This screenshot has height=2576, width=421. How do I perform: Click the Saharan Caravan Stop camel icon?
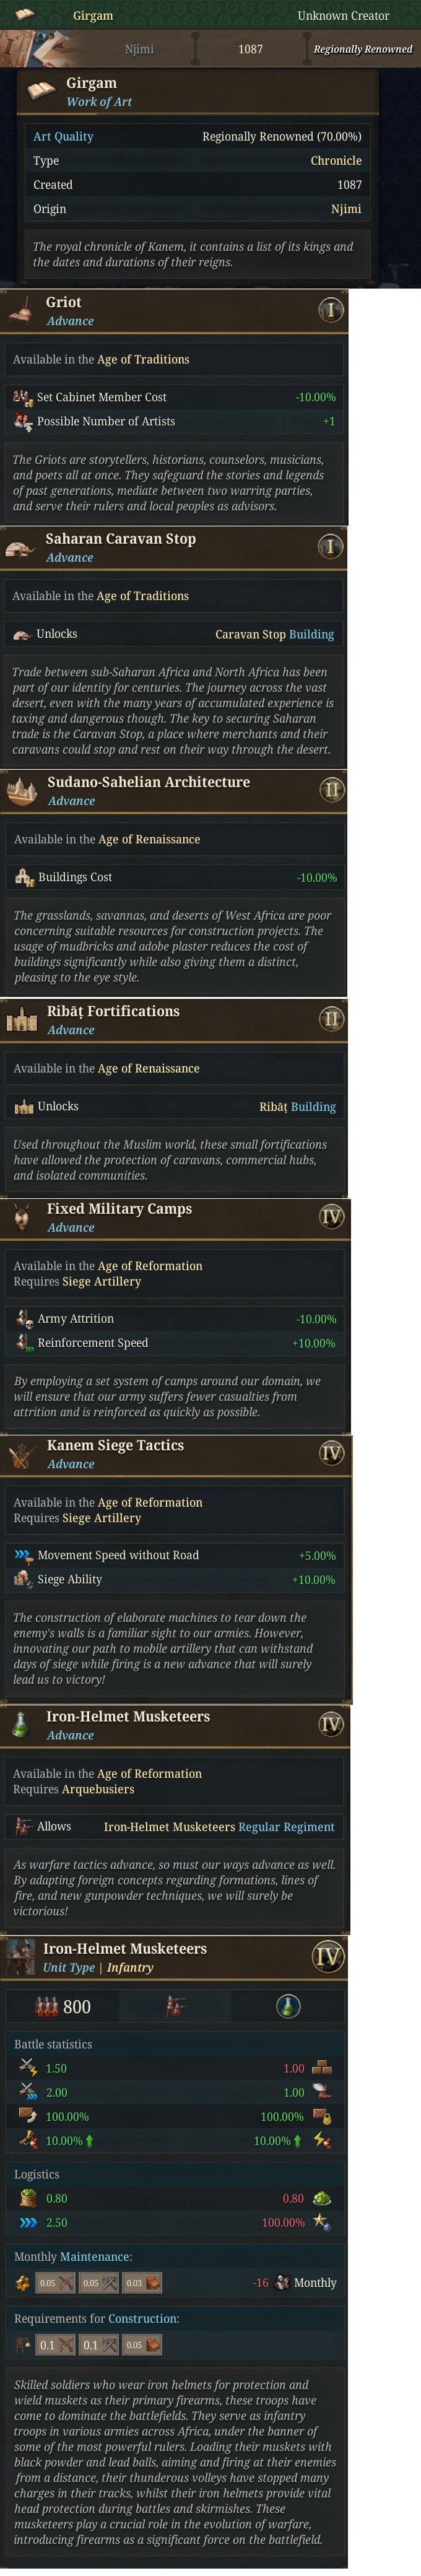22,547
